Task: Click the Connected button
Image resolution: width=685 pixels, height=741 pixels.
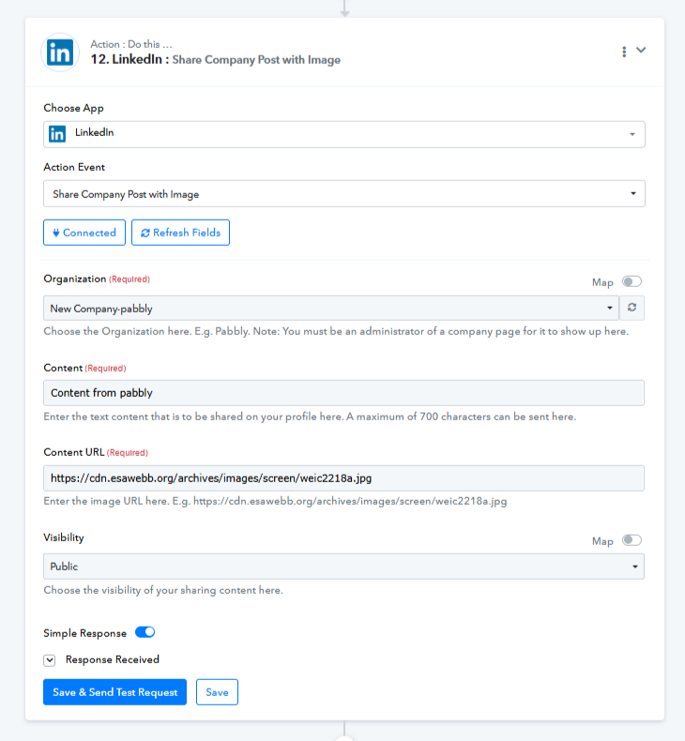Action: click(x=84, y=233)
